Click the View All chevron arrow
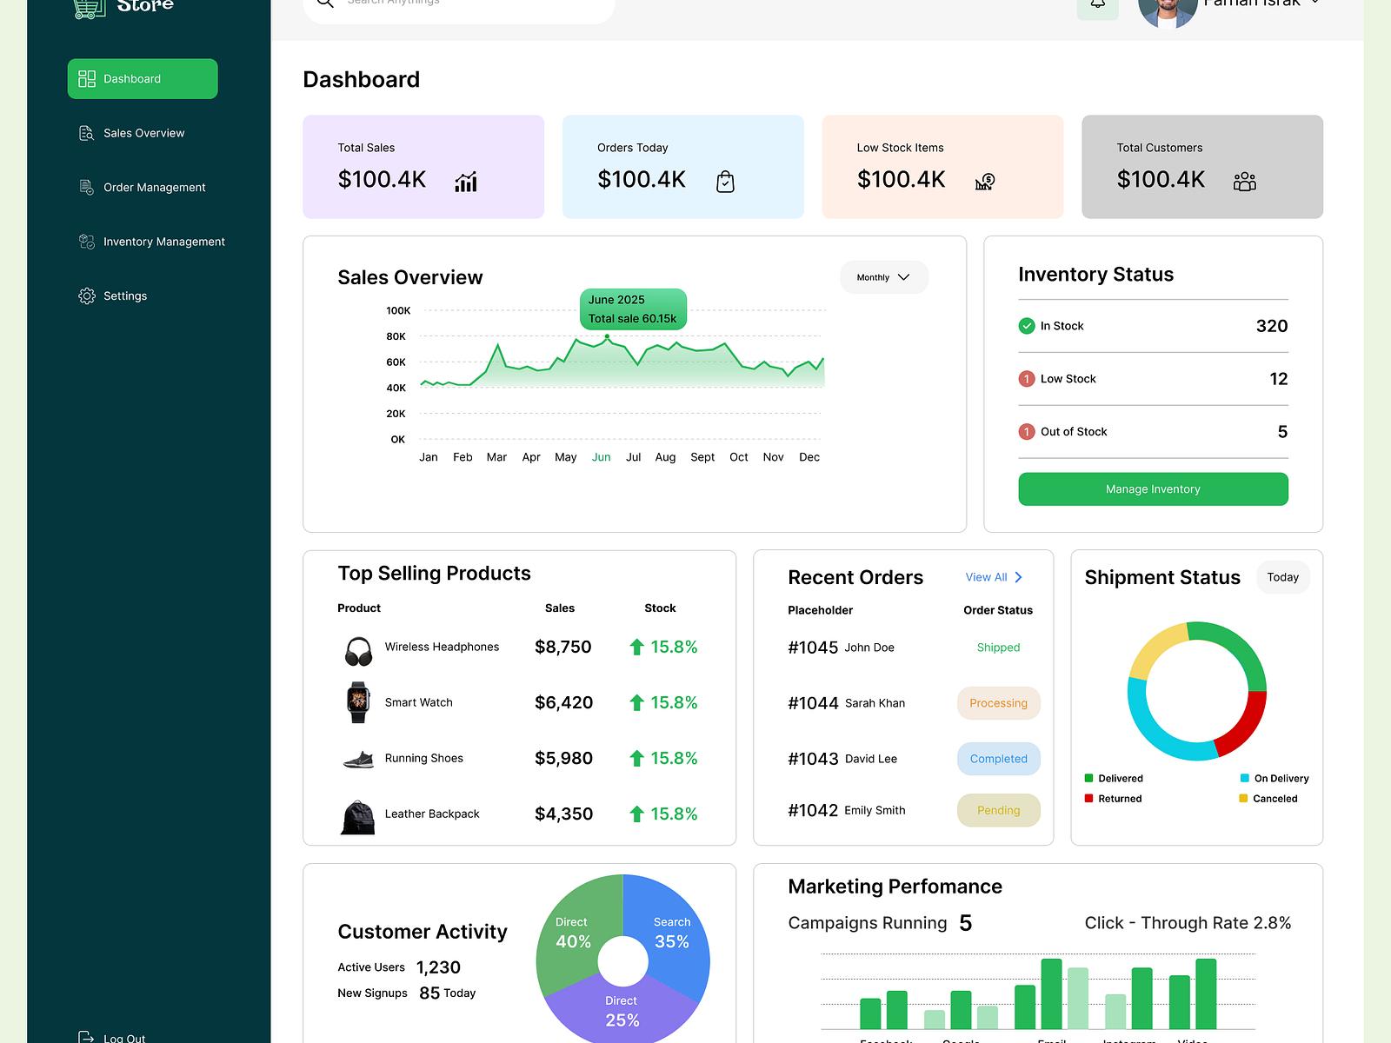The height and width of the screenshot is (1043, 1391). coord(1019,577)
